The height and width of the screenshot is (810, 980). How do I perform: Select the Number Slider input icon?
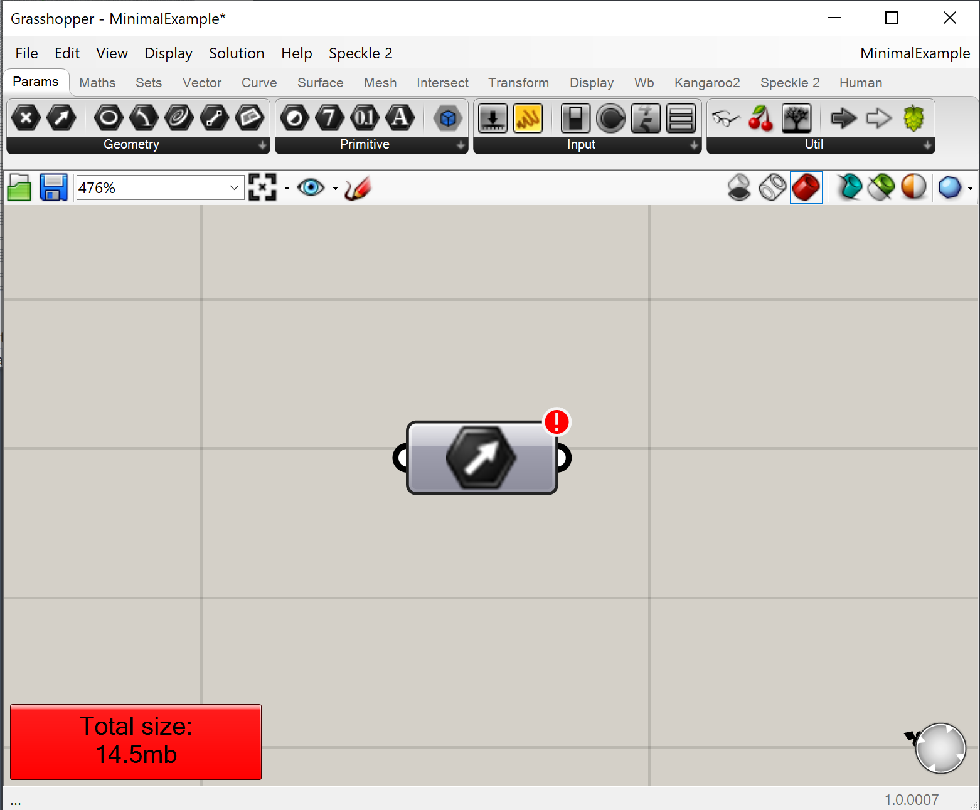pos(493,118)
